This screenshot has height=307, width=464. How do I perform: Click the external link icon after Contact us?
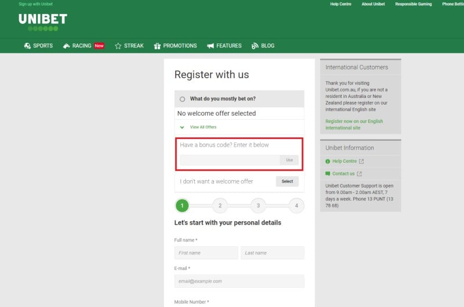click(359, 174)
